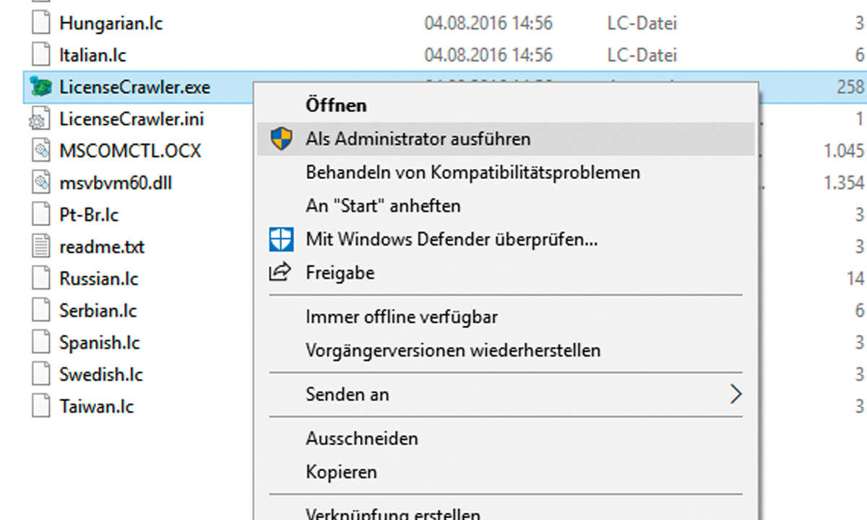This screenshot has width=867, height=520.
Task: Click the LicenseCrawler.ini gear file icon
Action: (x=40, y=119)
